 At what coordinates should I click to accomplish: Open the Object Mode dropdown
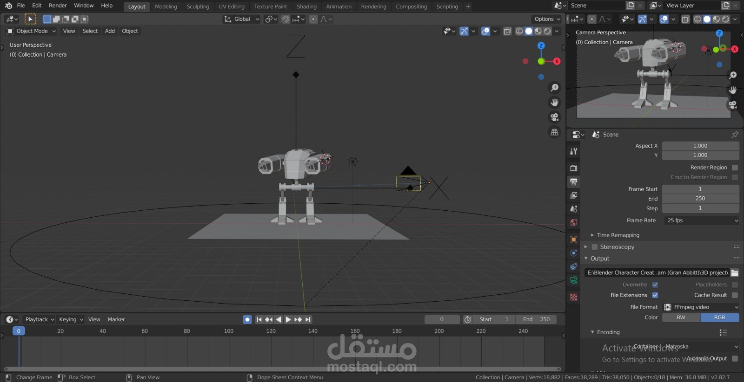point(31,31)
